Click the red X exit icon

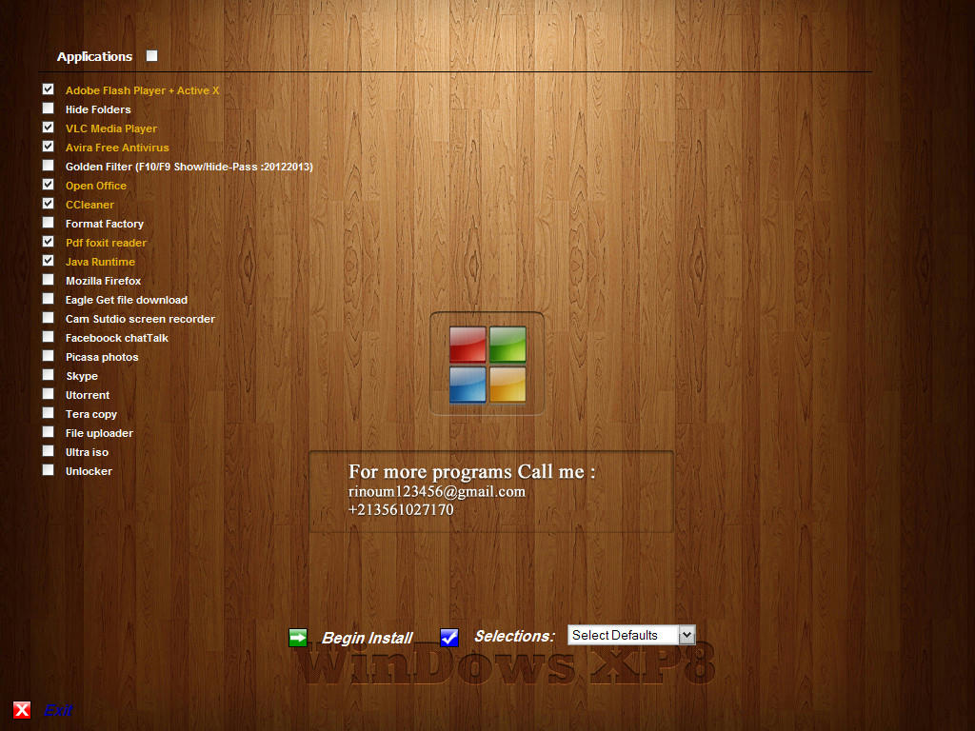(22, 709)
